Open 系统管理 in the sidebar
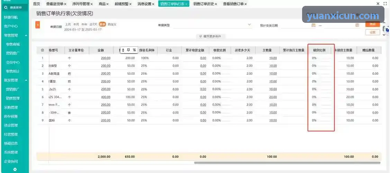This screenshot has height=173, width=390. [x=11, y=152]
